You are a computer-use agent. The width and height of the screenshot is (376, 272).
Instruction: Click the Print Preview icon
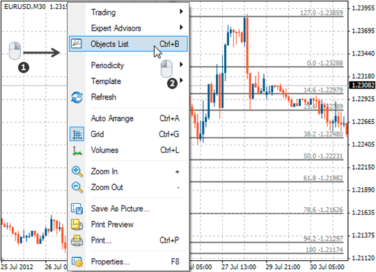click(x=77, y=225)
